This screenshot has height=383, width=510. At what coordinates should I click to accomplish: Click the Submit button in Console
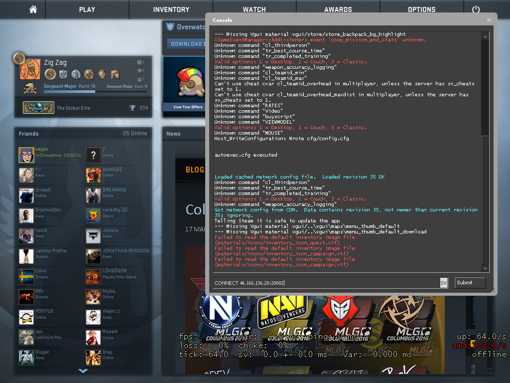tap(470, 283)
